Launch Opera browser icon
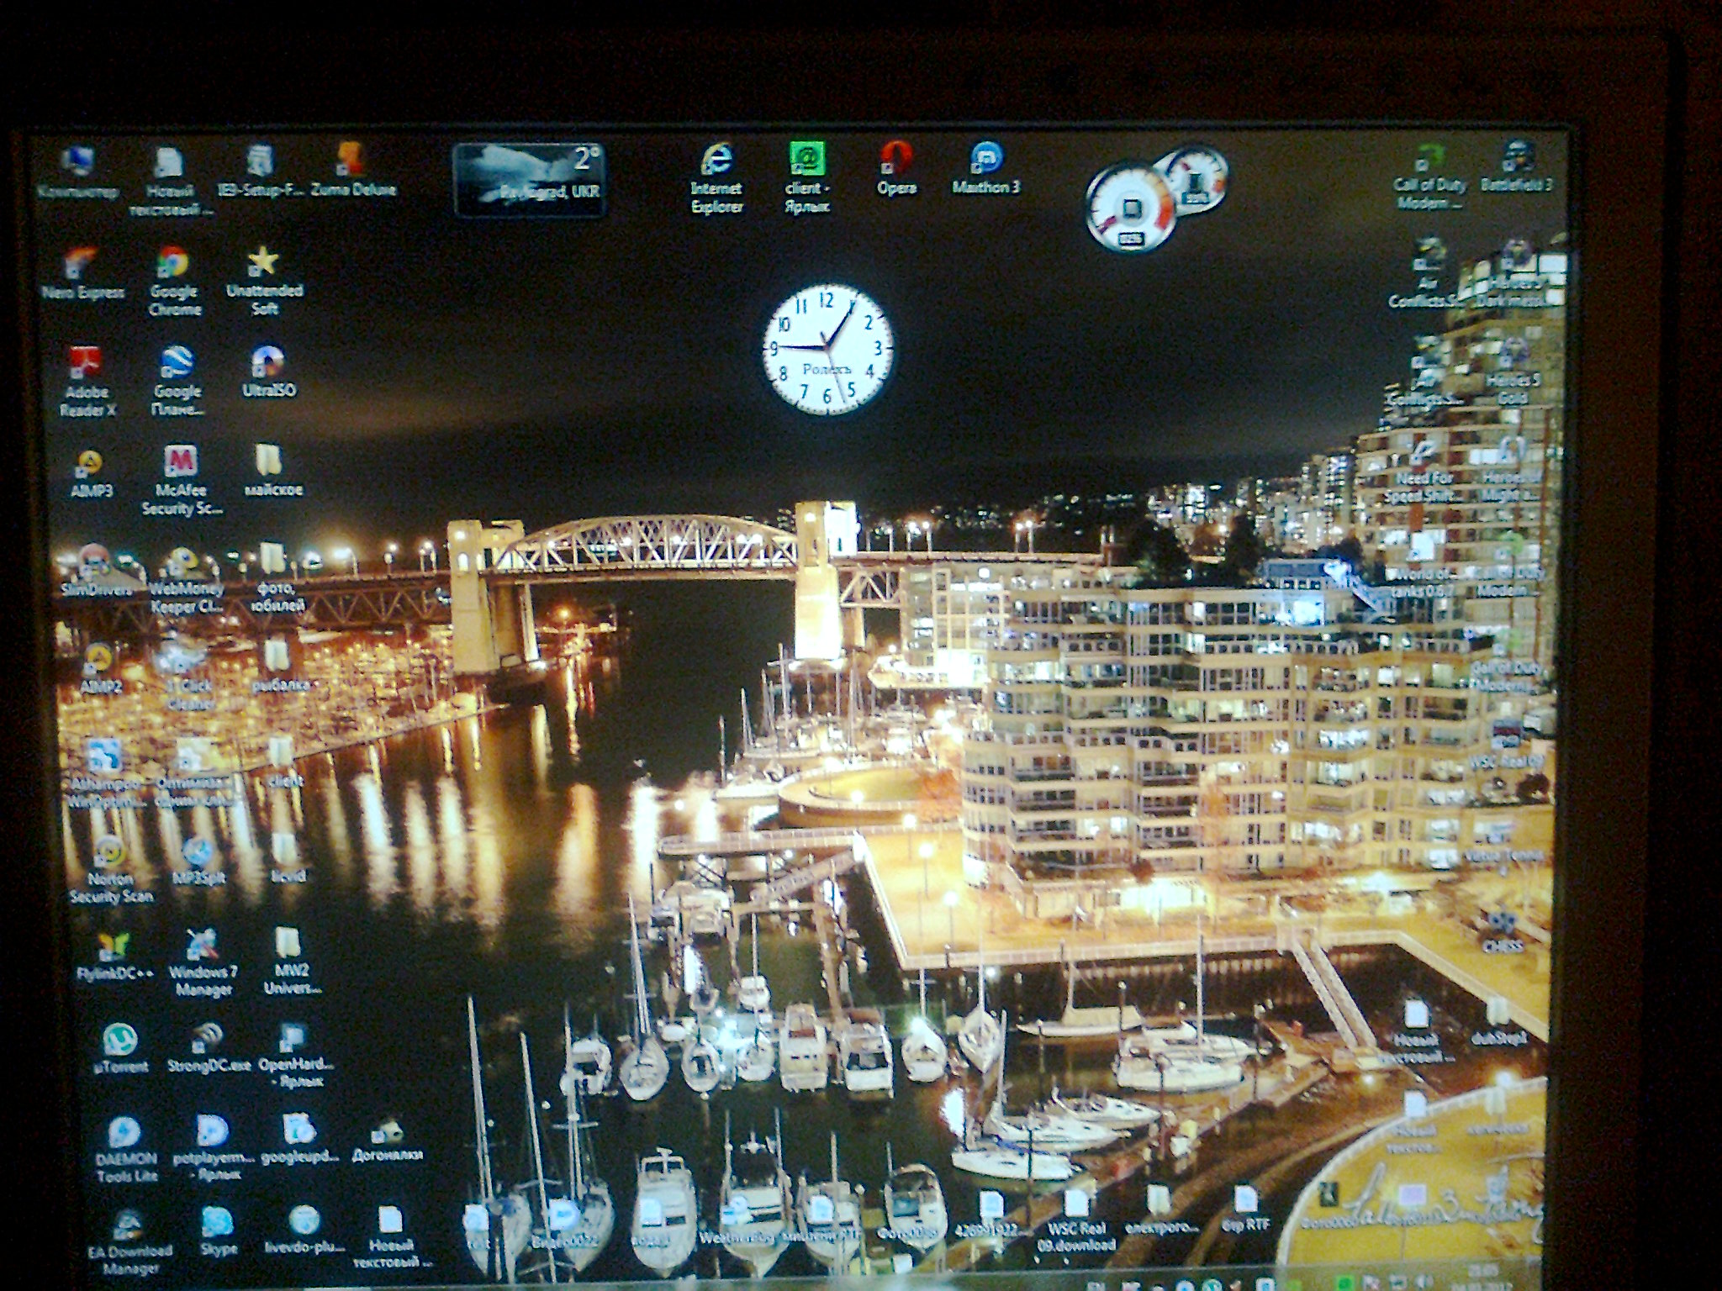The height and width of the screenshot is (1291, 1722). pos(896,158)
